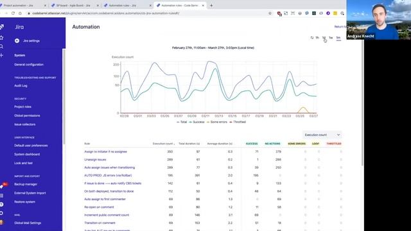Open External System Import
This screenshot has height=231, width=411.
[x=30, y=193]
